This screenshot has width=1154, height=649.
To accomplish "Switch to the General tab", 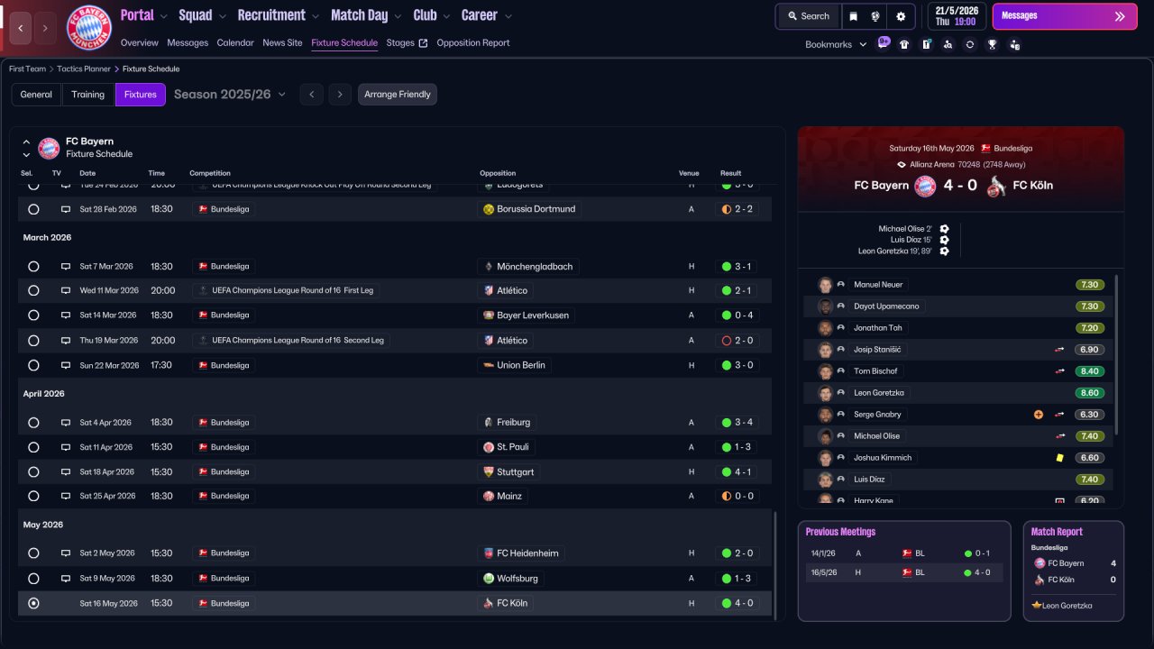I will (36, 95).
